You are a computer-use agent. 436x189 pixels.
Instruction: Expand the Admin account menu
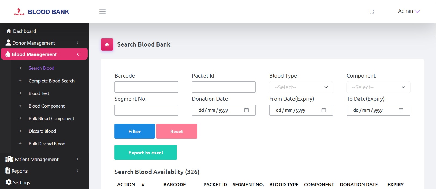408,11
